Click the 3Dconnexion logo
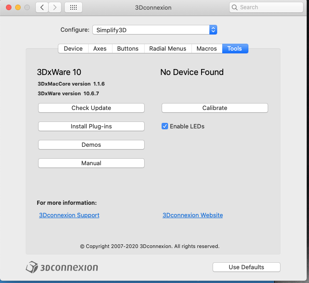Viewport: 309px width, 283px height. click(x=62, y=267)
